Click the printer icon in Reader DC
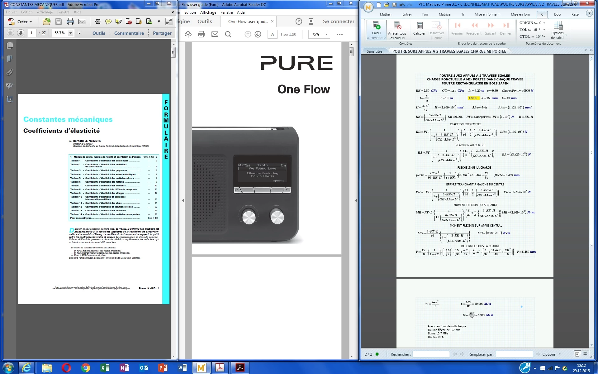Screen dimensions: 598x374 coord(201,34)
